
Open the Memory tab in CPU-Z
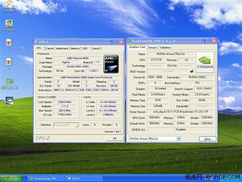point(75,49)
